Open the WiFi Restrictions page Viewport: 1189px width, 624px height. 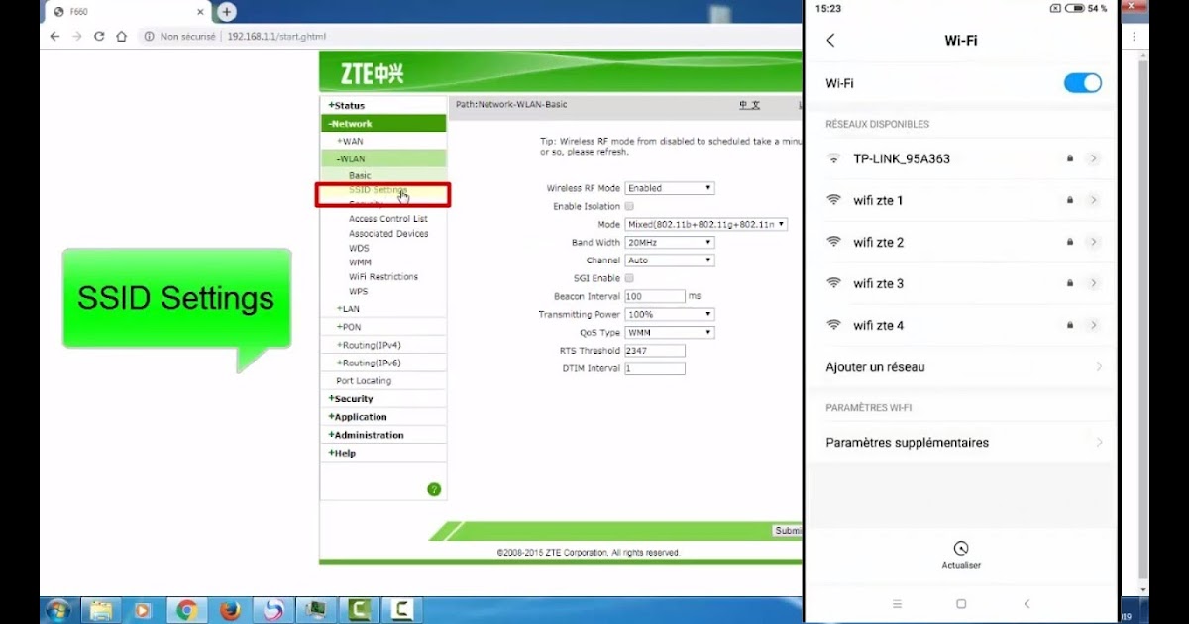383,277
